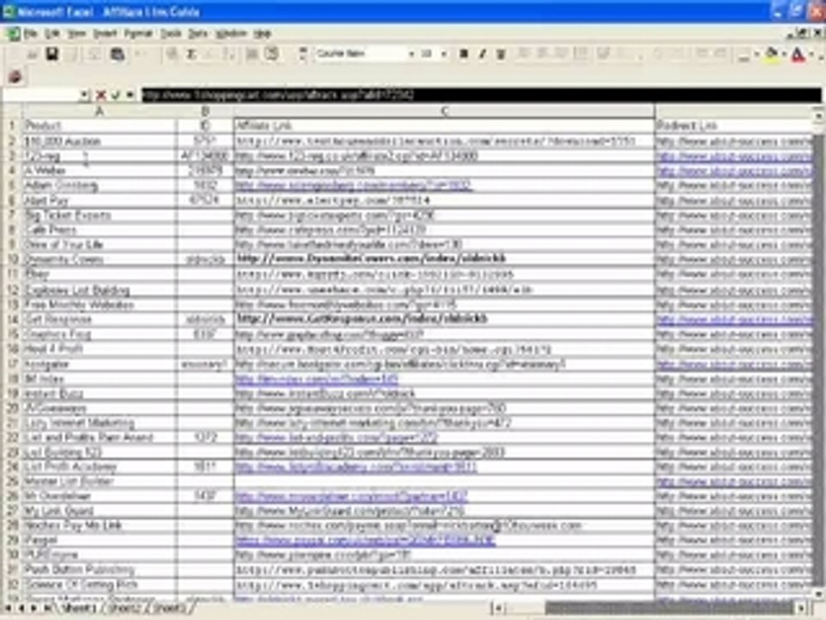Viewport: 826px width, 620px height.
Task: Open the Borders dropdown arrow
Action: [757, 54]
